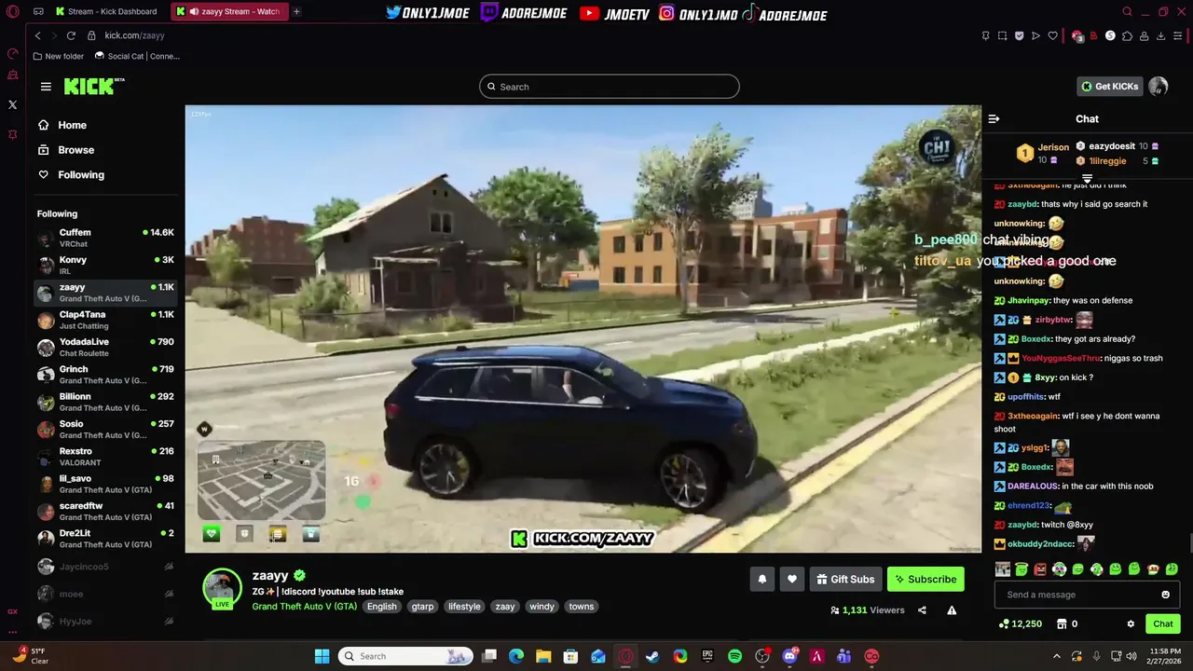Open Opera easy setup sliders icon
Viewport: 1193px width, 671px height.
tap(1178, 35)
